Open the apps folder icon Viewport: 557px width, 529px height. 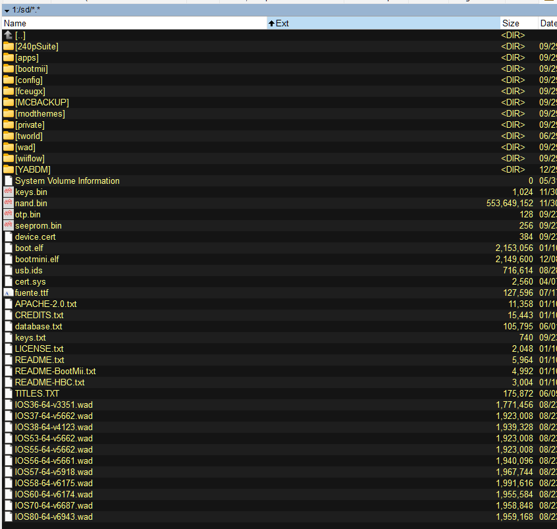[9, 57]
